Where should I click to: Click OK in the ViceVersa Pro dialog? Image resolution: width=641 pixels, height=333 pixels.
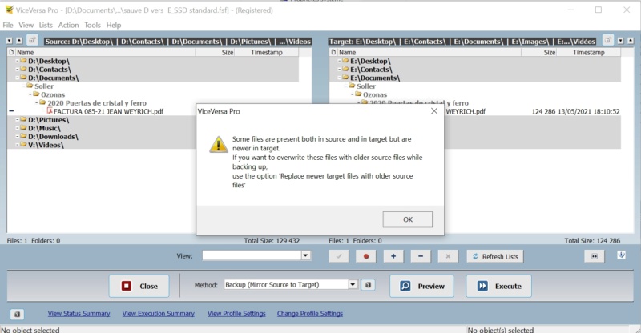coord(408,219)
